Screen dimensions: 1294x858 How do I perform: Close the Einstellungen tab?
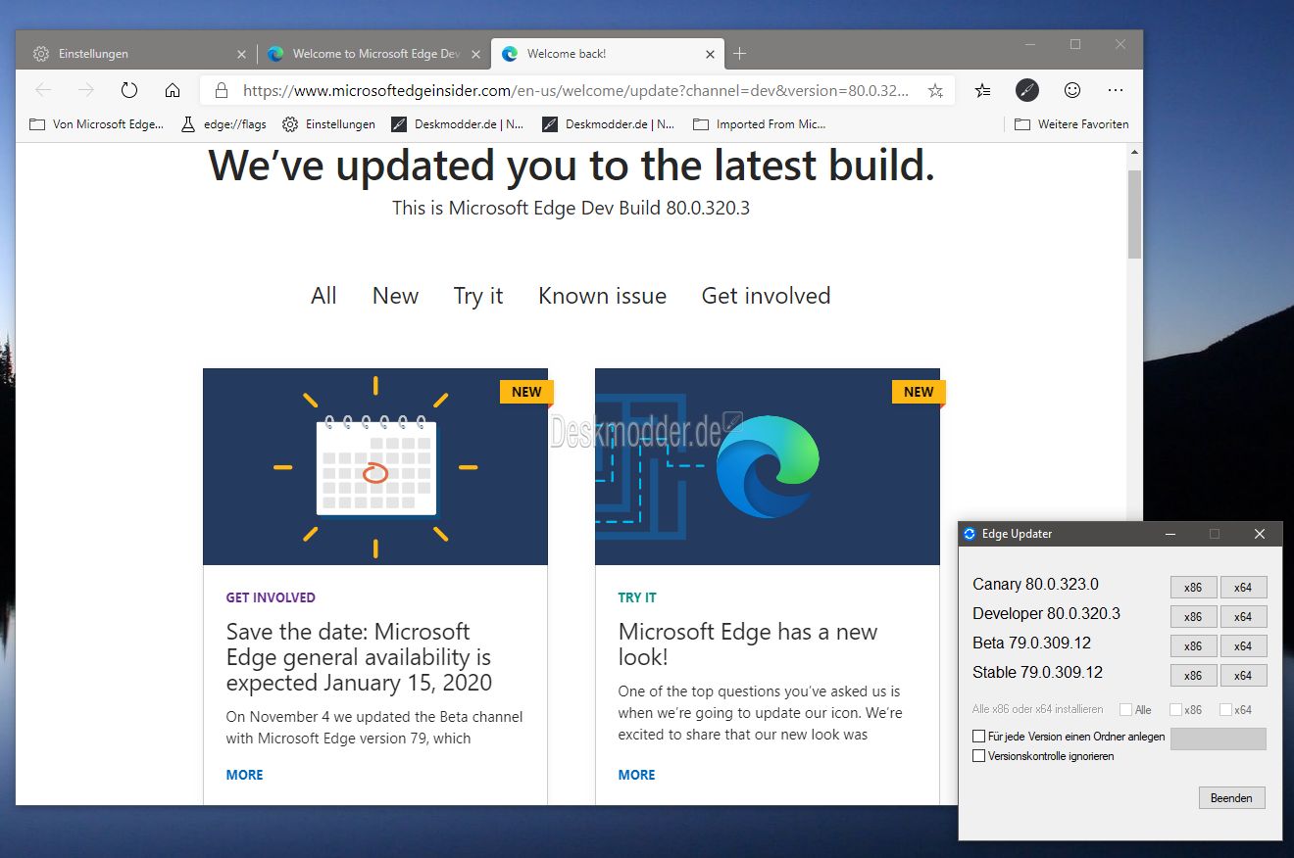click(241, 54)
